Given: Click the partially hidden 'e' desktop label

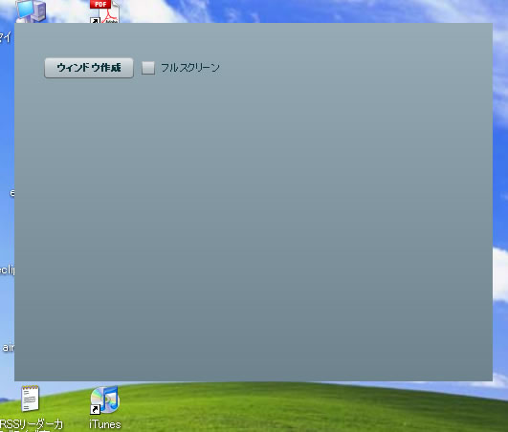Looking at the screenshot, I should click(x=12, y=193).
